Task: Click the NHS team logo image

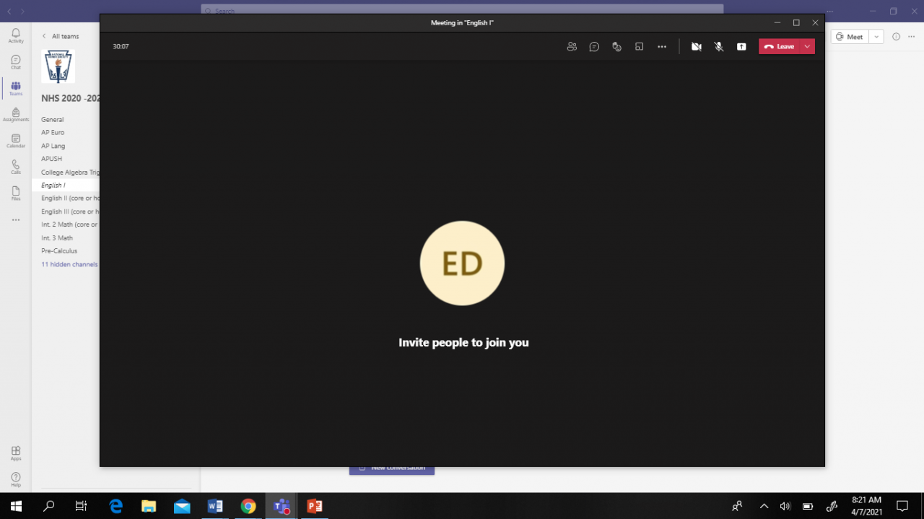Action: point(58,66)
